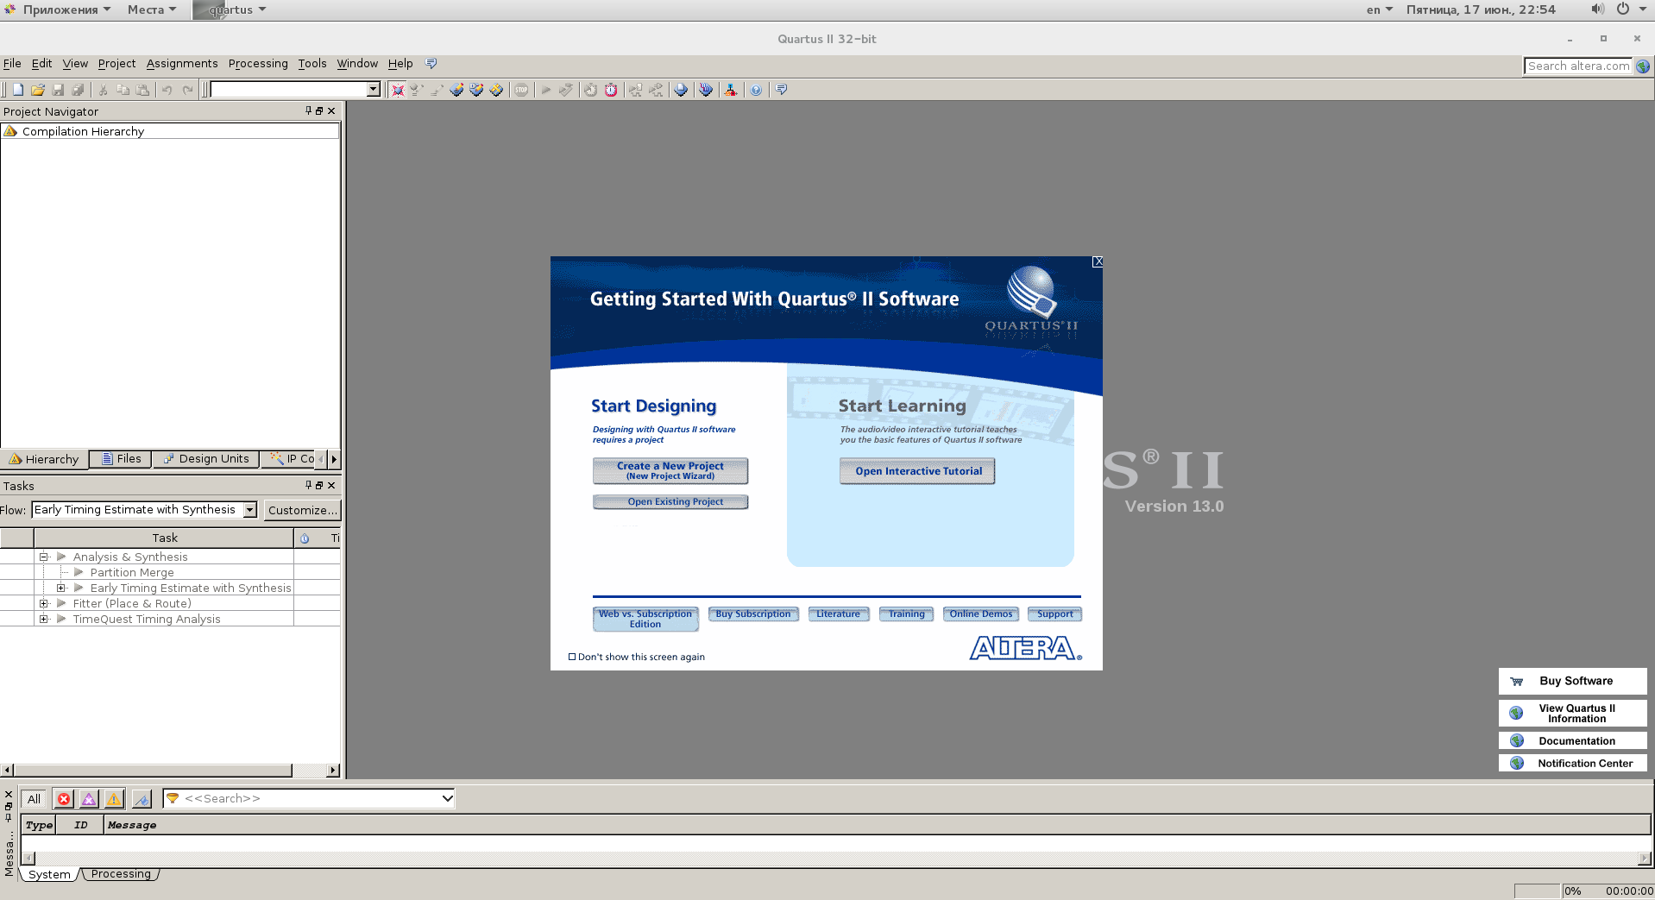Image resolution: width=1655 pixels, height=900 pixels.
Task: Click the Customize... button
Action: (302, 510)
